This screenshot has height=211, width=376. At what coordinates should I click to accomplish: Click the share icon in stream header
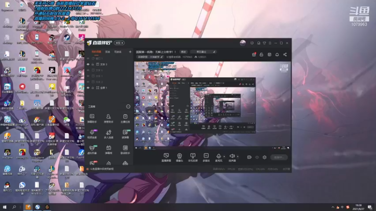pyautogui.click(x=285, y=54)
